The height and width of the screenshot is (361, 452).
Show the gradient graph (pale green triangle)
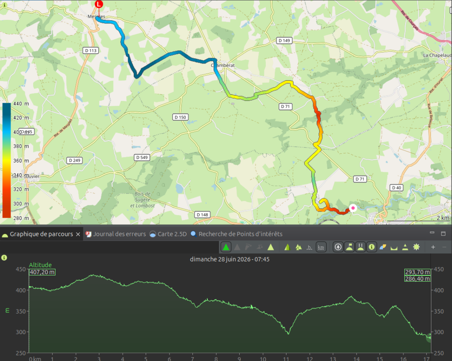(x=271, y=247)
